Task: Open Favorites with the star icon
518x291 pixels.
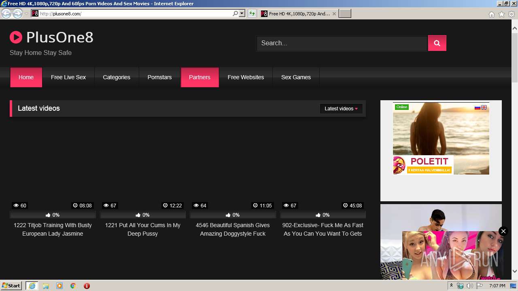Action: coord(501,14)
